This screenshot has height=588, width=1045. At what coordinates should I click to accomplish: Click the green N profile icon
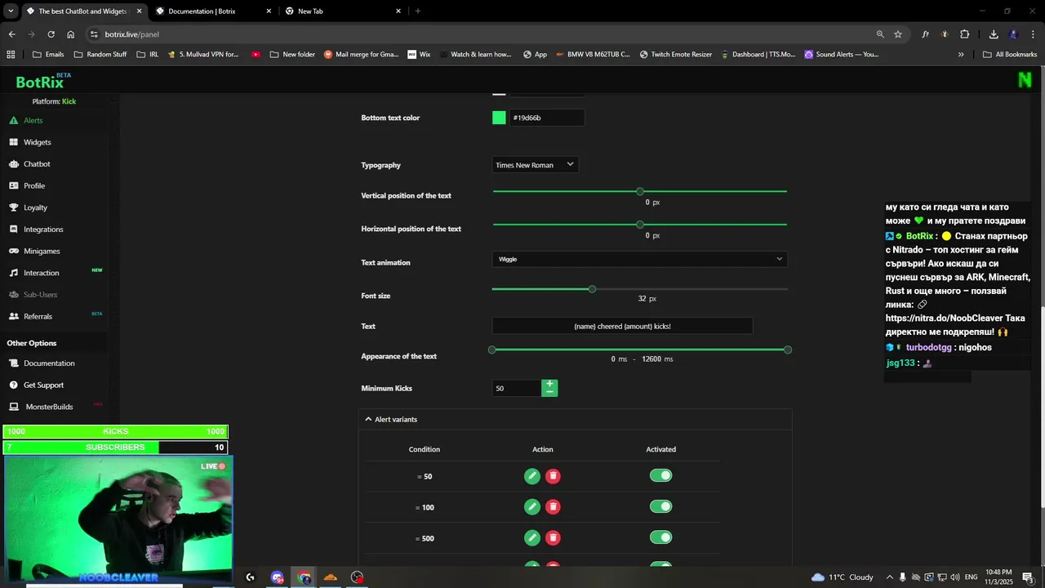point(1025,79)
